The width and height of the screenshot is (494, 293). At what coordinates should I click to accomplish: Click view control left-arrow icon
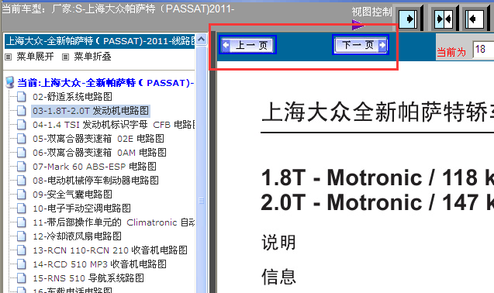coord(475,19)
